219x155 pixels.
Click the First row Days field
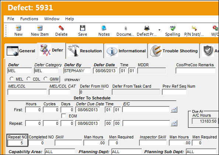(x=67, y=110)
